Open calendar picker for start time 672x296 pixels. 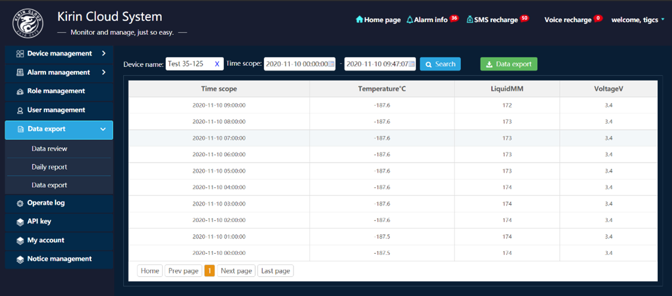(x=331, y=64)
